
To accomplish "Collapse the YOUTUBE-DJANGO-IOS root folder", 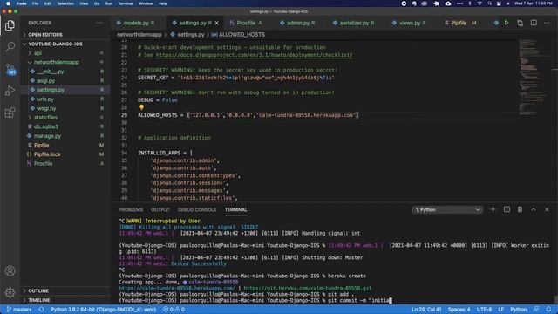I will tap(55, 44).
